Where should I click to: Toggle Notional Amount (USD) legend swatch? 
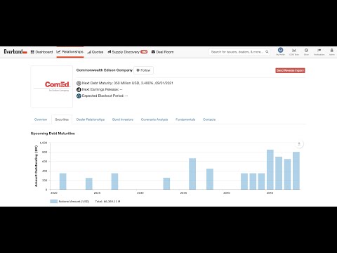[x=53, y=202]
